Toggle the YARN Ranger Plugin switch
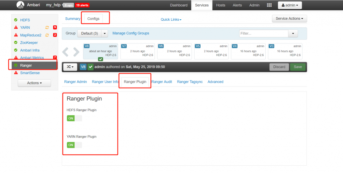Image resolution: width=343 pixels, height=173 pixels. 74,145
